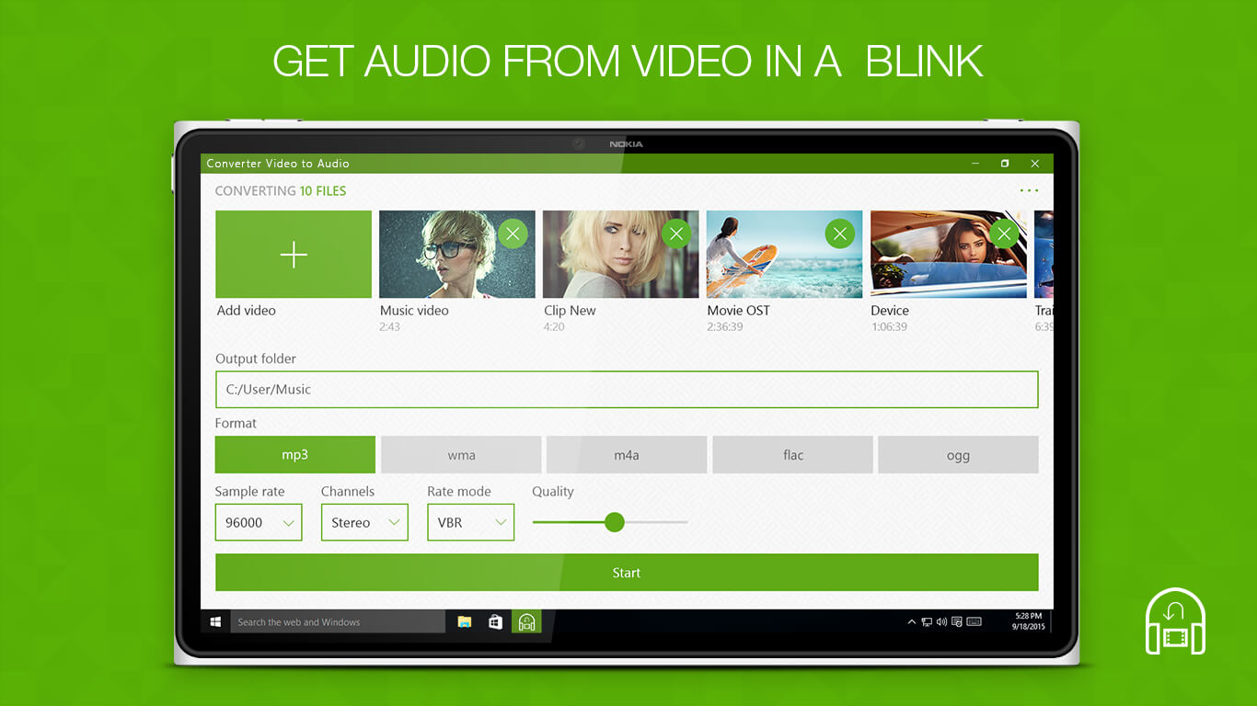Choose the ogg format
1257x706 pixels.
pyautogui.click(x=958, y=455)
